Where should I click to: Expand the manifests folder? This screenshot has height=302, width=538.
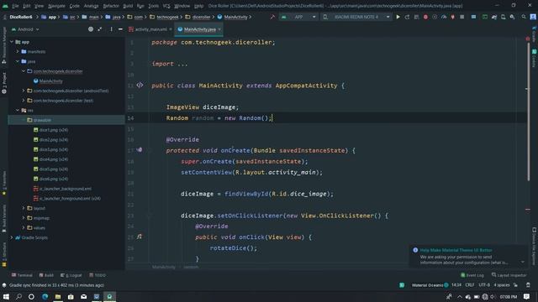tap(18, 51)
